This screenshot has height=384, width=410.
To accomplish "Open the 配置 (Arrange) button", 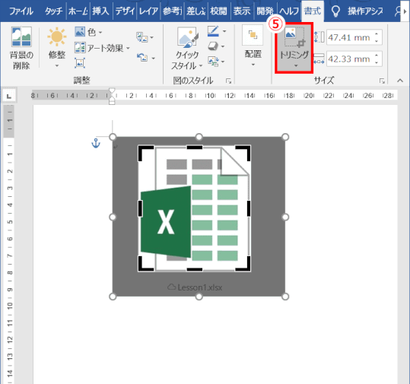I will click(253, 46).
